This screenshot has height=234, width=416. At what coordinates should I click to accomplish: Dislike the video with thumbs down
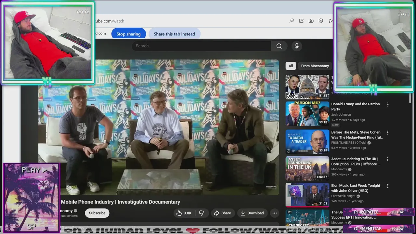click(x=201, y=213)
